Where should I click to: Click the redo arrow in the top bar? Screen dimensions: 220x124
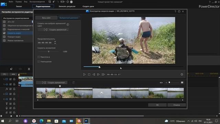pos(58,2)
